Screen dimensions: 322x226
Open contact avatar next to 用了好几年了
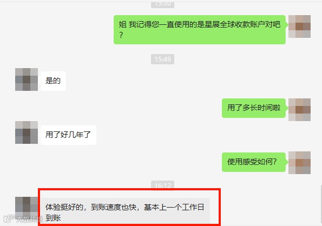(x=27, y=132)
